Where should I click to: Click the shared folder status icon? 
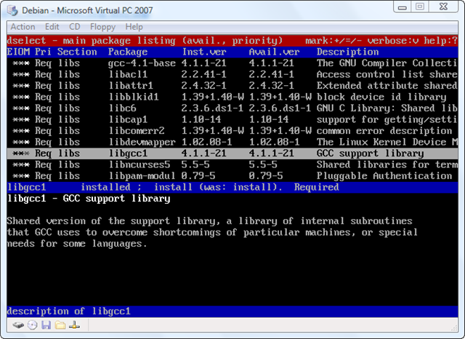60,325
